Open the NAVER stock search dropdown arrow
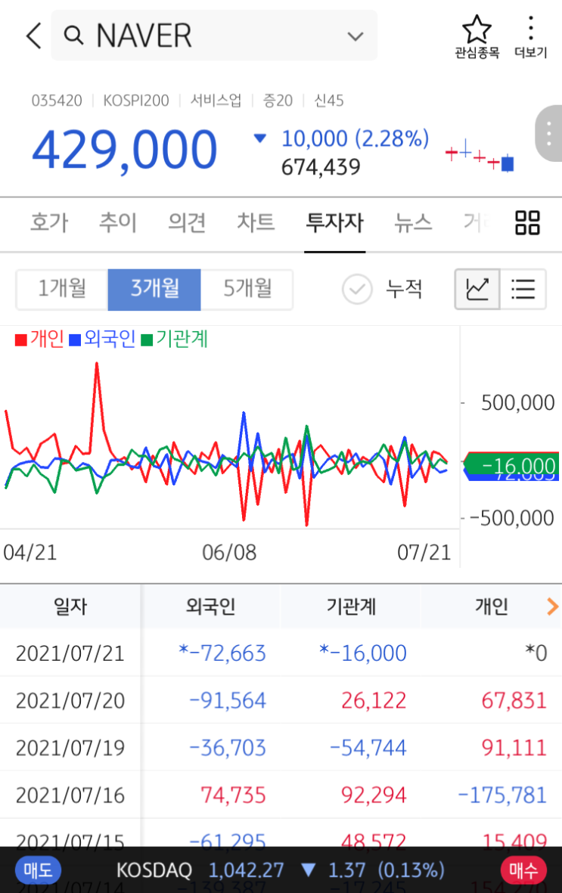Image resolution: width=562 pixels, height=893 pixels. (x=355, y=37)
